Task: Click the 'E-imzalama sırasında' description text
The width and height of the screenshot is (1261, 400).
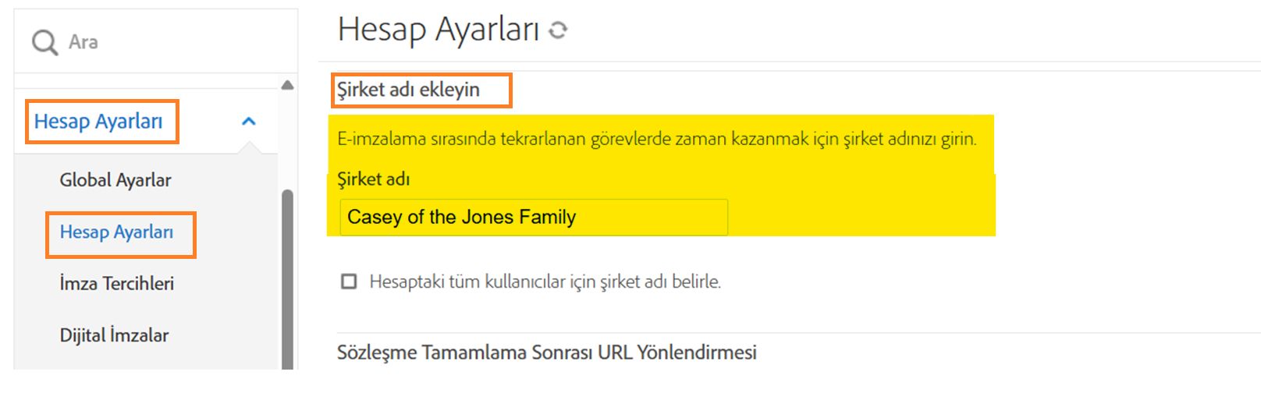Action: click(x=656, y=140)
